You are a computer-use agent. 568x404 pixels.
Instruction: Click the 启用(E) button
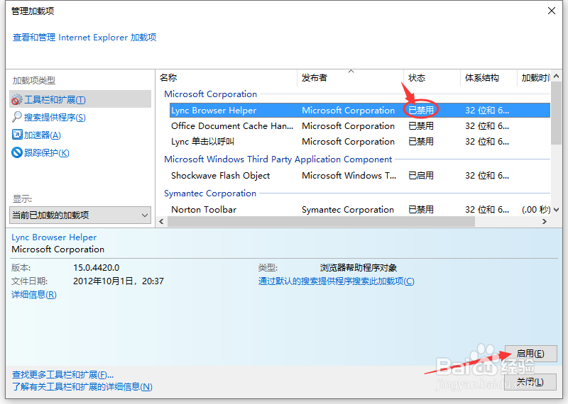[530, 354]
